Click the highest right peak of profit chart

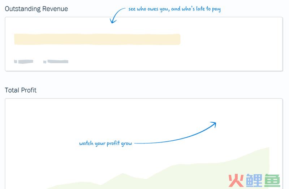(268, 148)
